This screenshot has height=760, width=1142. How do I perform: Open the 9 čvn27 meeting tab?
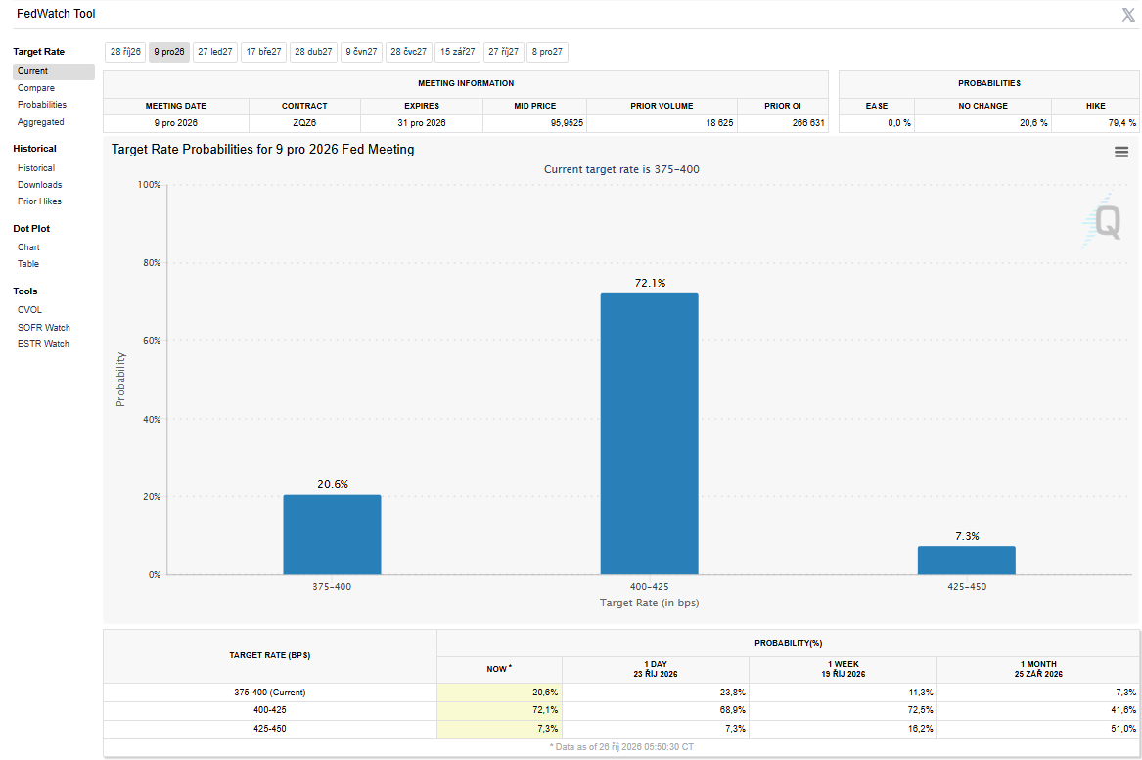pyautogui.click(x=361, y=53)
